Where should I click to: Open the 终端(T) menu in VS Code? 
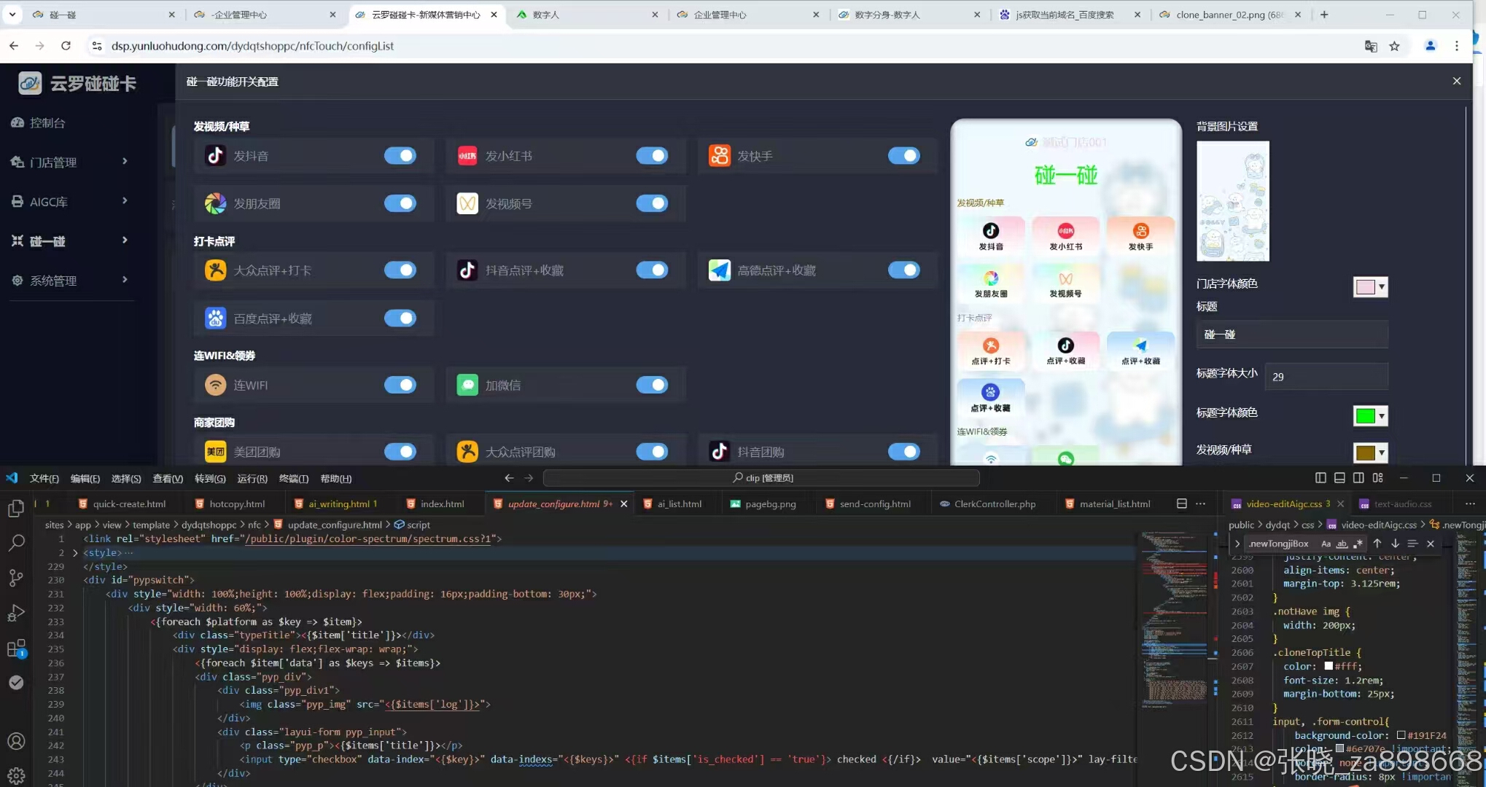click(293, 479)
